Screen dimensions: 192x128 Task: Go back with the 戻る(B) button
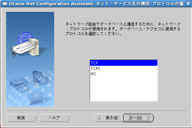[108, 118]
